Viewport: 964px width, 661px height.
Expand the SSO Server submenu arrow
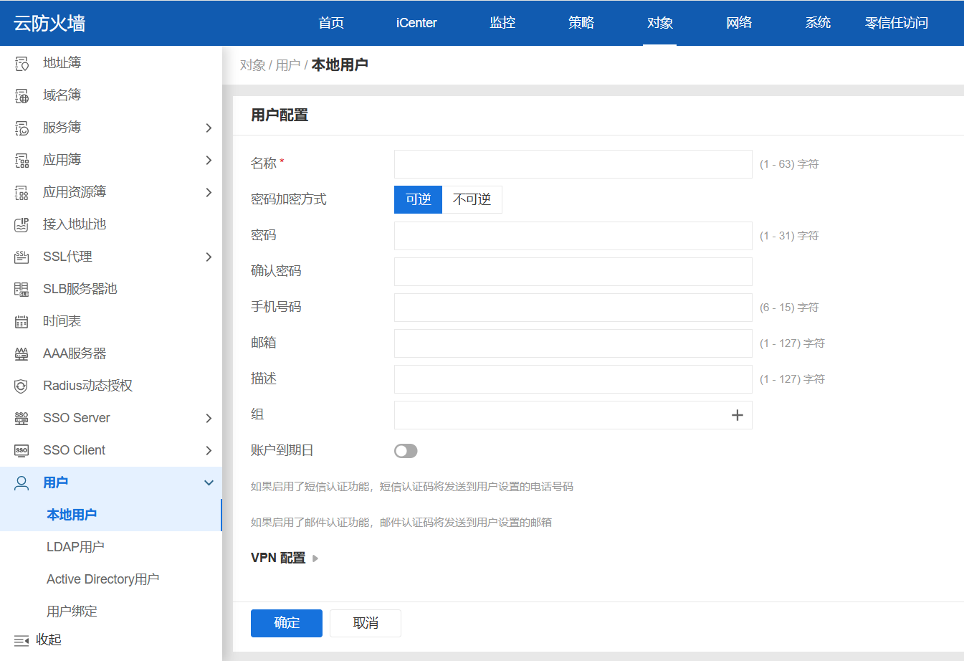coord(209,418)
